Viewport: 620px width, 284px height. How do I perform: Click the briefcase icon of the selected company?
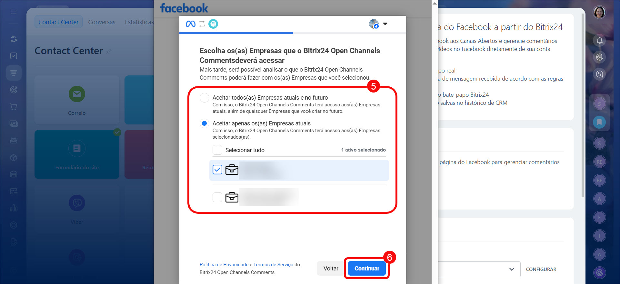pyautogui.click(x=232, y=170)
